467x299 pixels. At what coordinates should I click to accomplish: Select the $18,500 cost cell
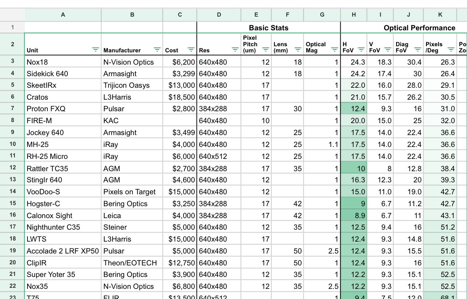tap(180, 97)
